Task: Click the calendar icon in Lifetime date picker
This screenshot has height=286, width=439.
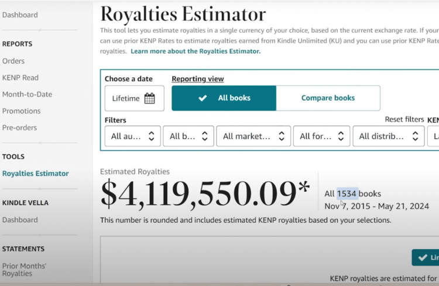Action: pos(150,98)
